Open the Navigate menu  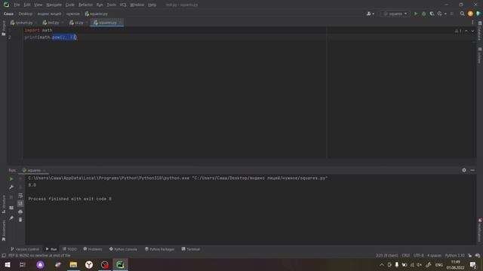coord(54,5)
